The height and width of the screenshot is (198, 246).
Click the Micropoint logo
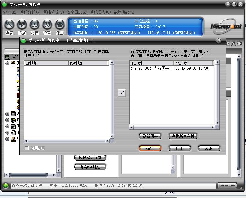[x=226, y=26]
